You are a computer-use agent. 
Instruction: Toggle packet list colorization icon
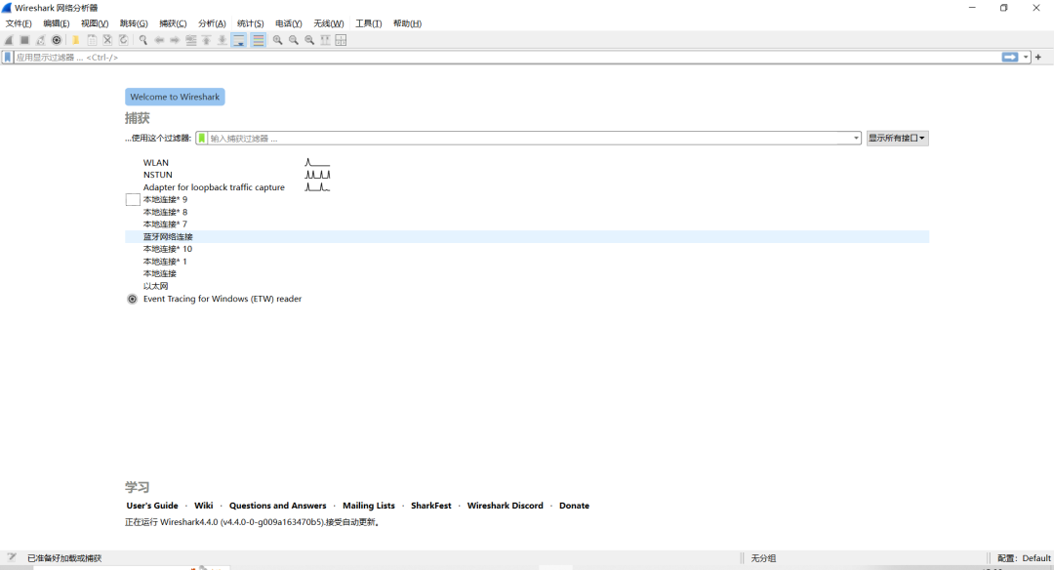(258, 40)
